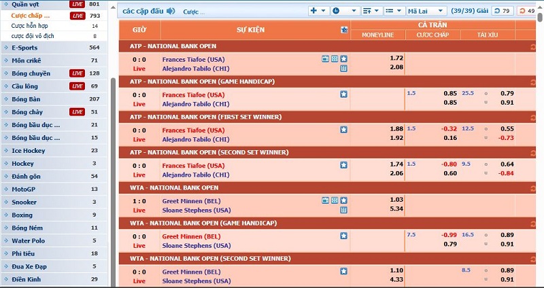Open Boxing sport in sidebar
544x288 pixels.
click(x=22, y=215)
